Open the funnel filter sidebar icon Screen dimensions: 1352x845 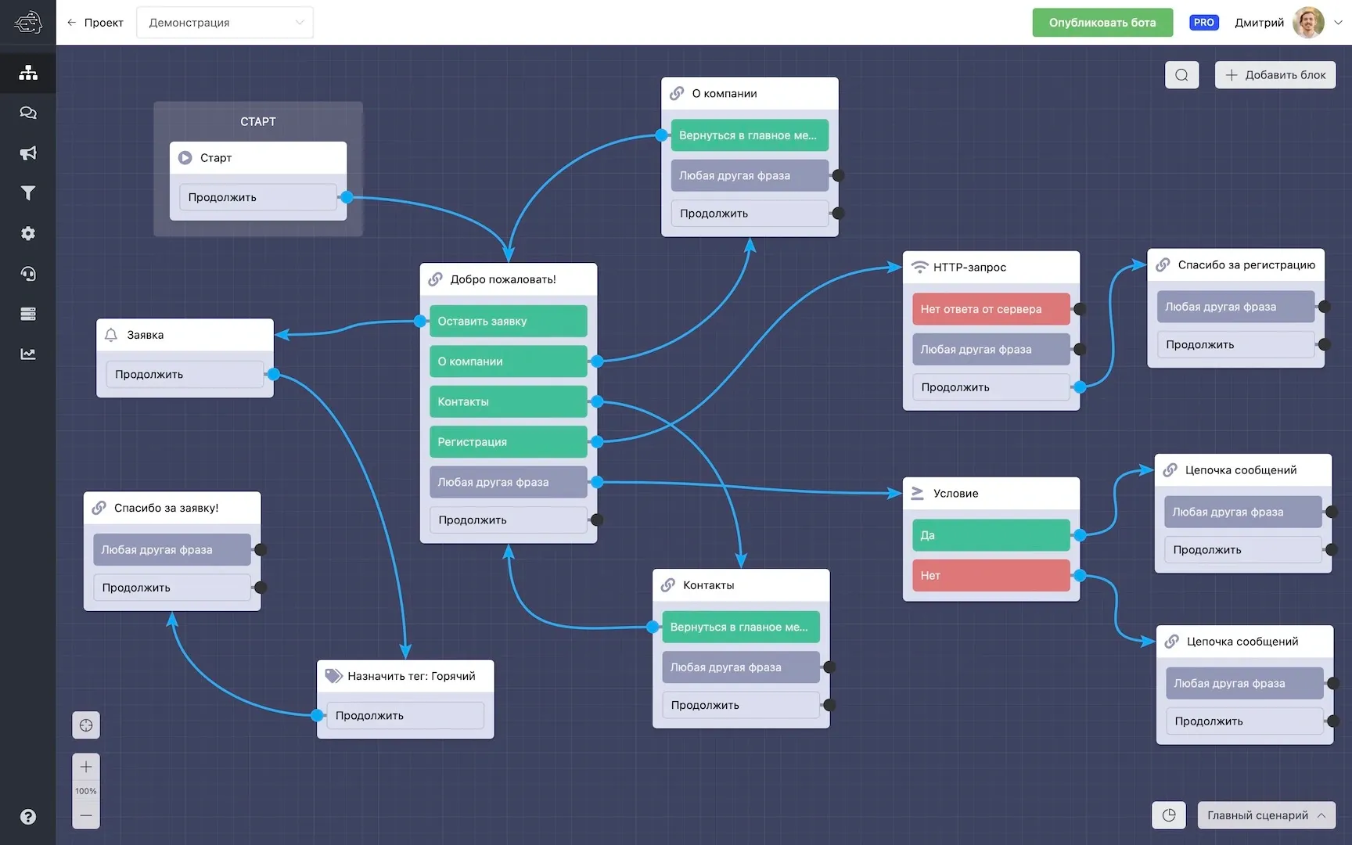[x=28, y=193]
